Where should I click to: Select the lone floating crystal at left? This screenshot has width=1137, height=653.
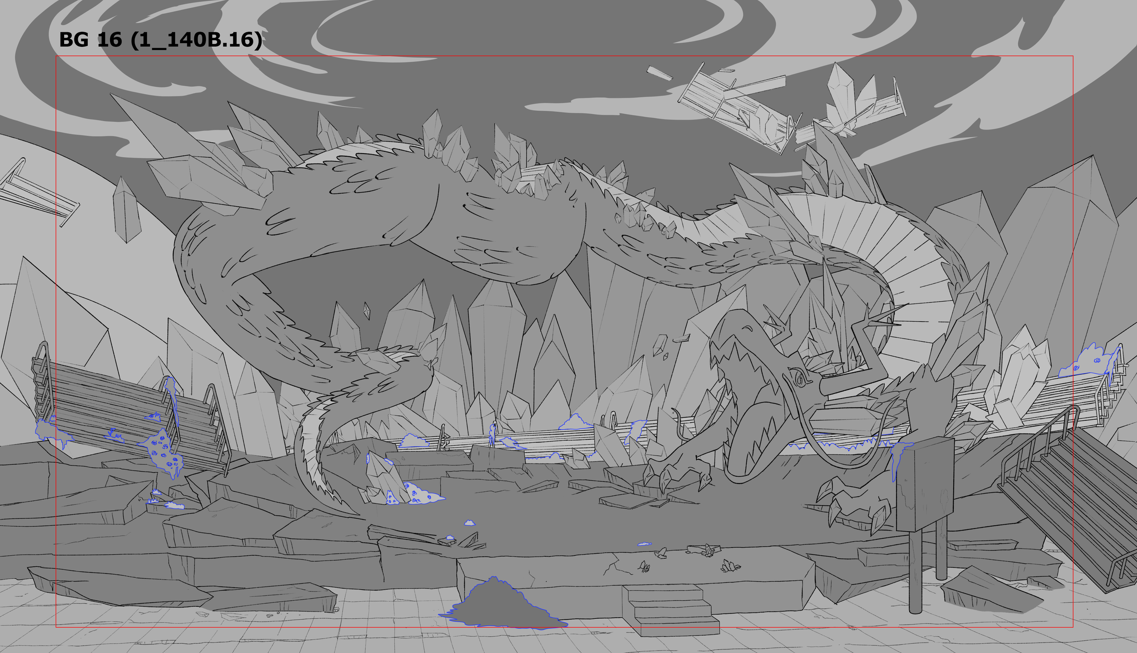coord(126,210)
